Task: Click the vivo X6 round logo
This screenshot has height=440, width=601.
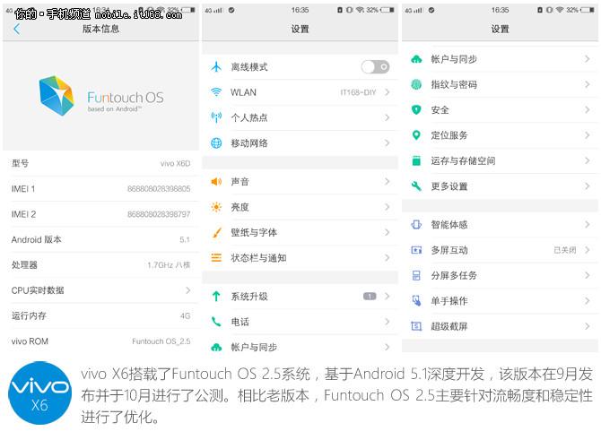Action: tap(39, 393)
